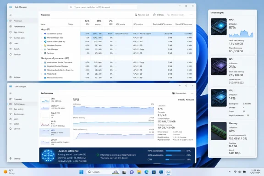
Task: Click Run new task in Processes window
Action: pyautogui.click(x=142, y=15)
